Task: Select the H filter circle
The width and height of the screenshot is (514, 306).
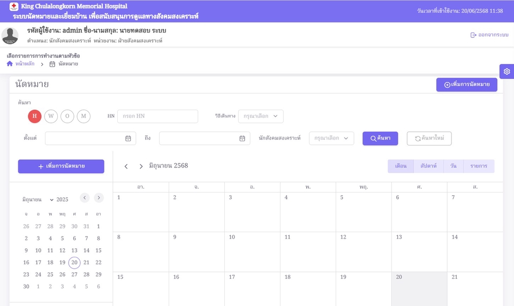Action: point(34,116)
